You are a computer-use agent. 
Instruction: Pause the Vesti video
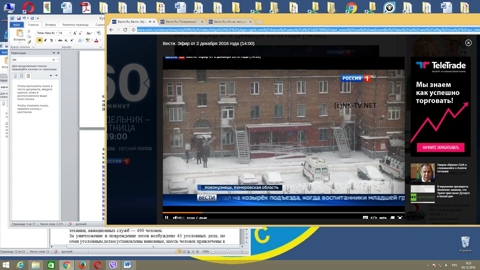coord(166,217)
